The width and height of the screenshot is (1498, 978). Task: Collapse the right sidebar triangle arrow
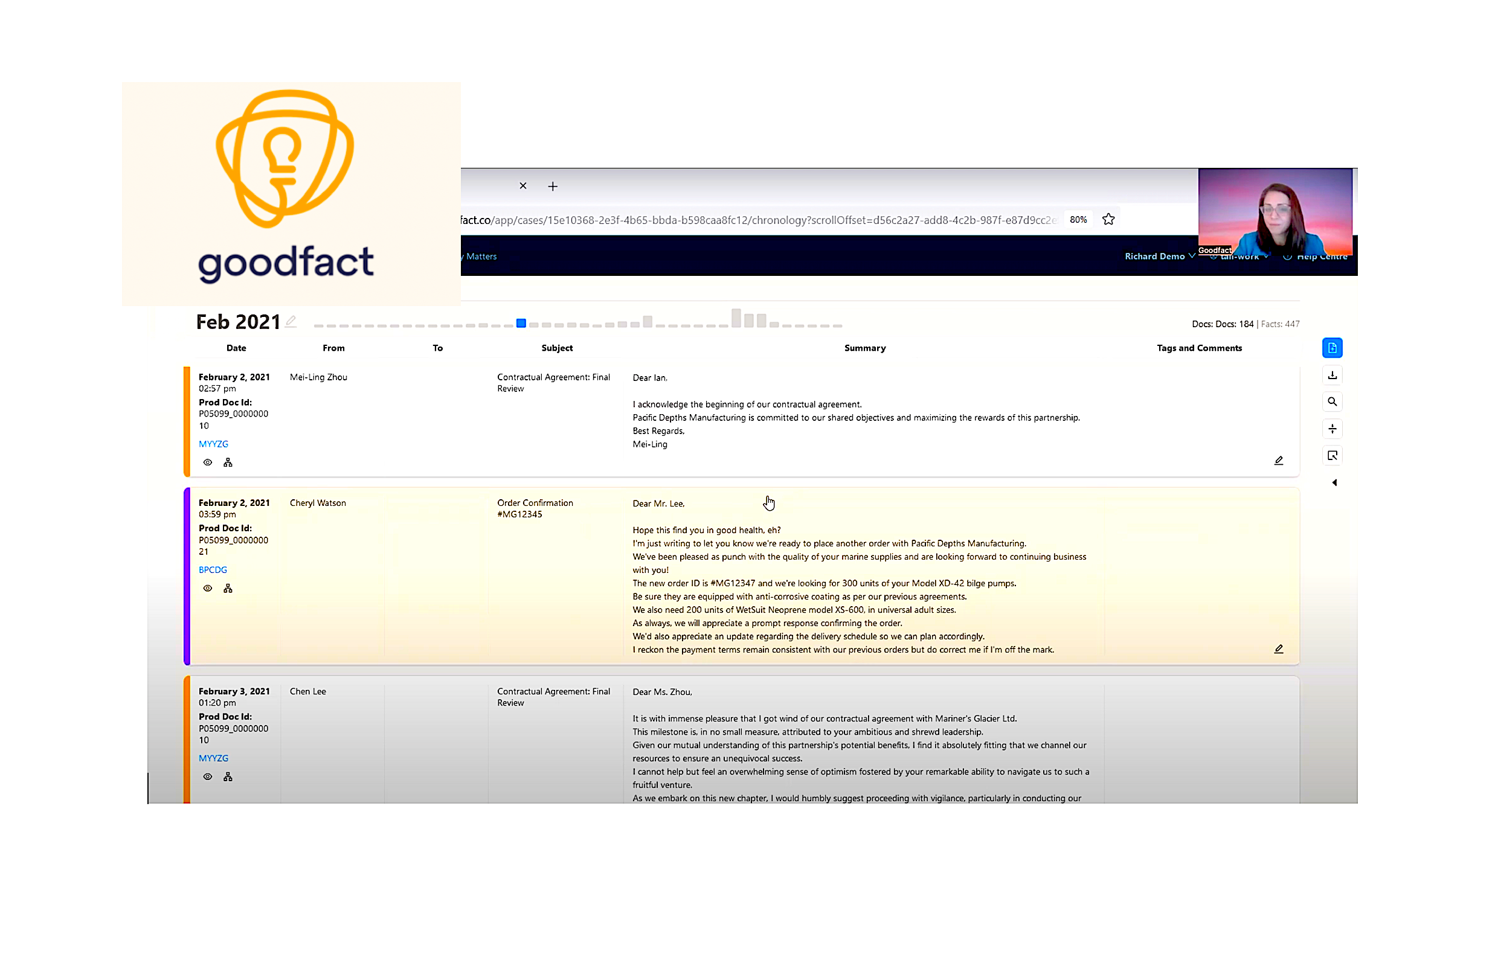1334,483
